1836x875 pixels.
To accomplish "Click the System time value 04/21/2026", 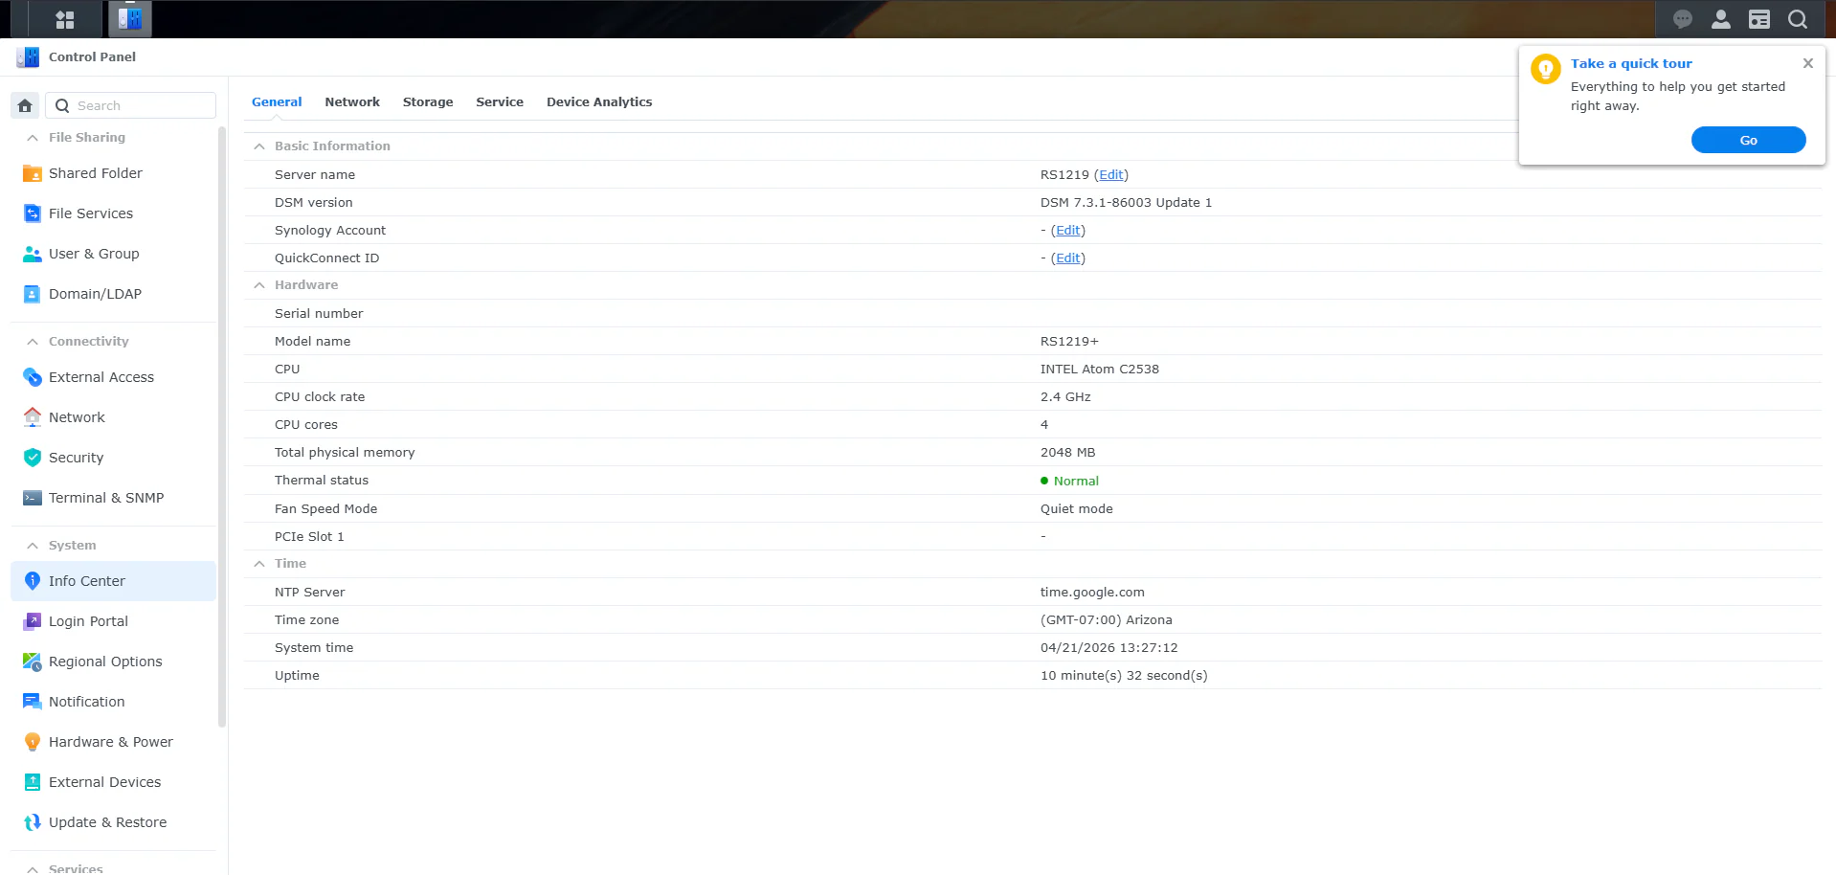I will pyautogui.click(x=1108, y=647).
